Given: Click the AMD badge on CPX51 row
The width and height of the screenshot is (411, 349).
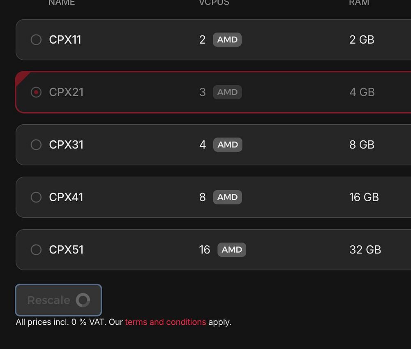Looking at the screenshot, I should pyautogui.click(x=232, y=249).
